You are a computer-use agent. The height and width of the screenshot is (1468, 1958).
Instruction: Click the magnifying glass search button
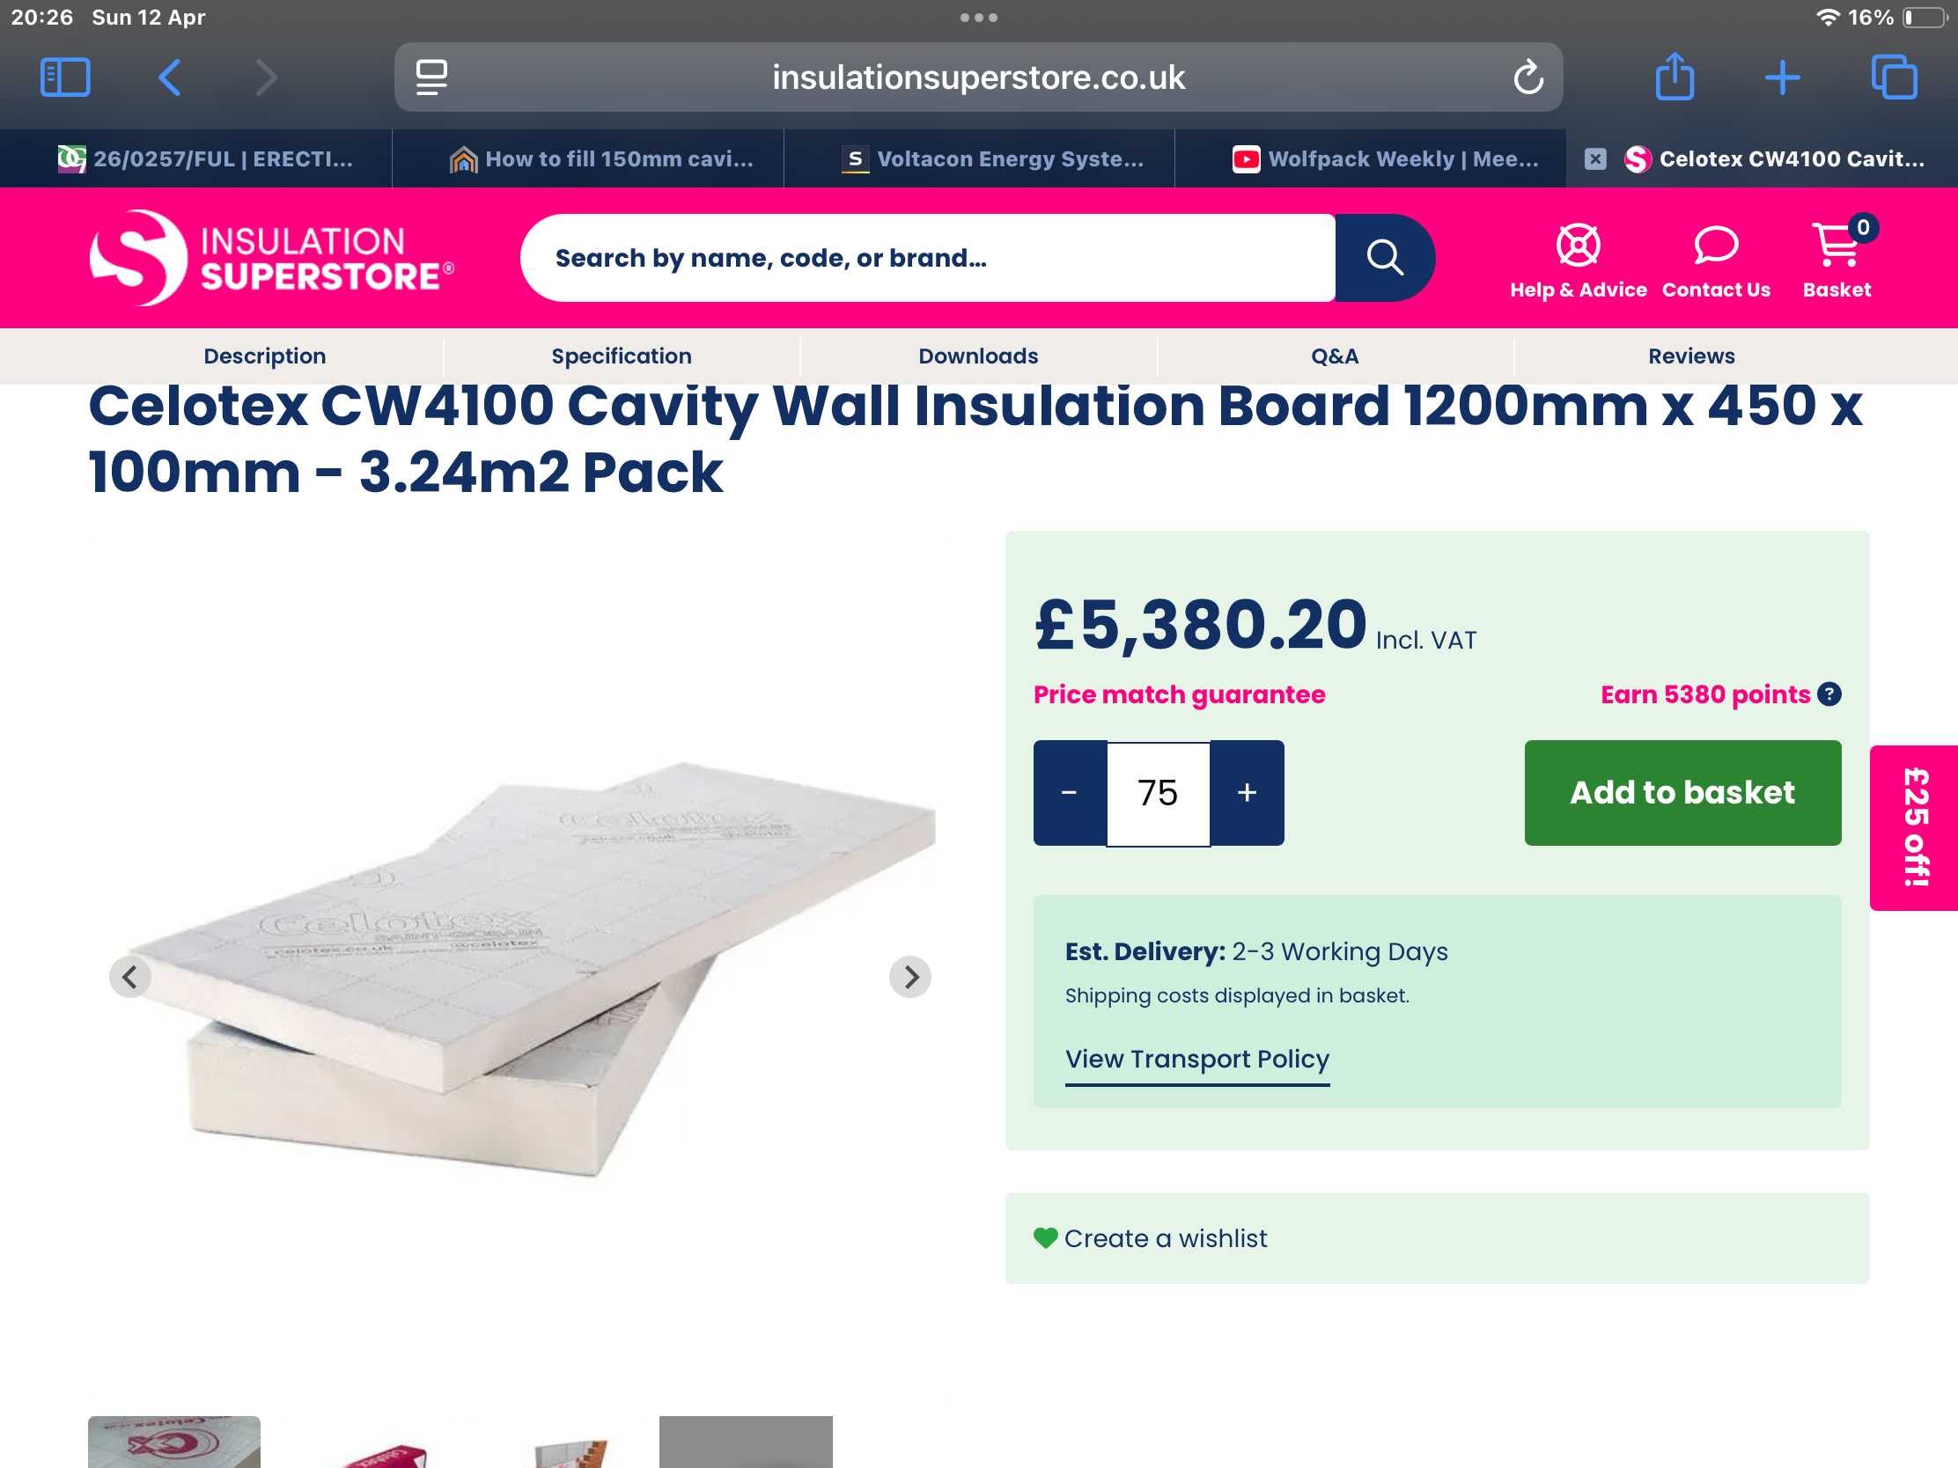(x=1383, y=259)
